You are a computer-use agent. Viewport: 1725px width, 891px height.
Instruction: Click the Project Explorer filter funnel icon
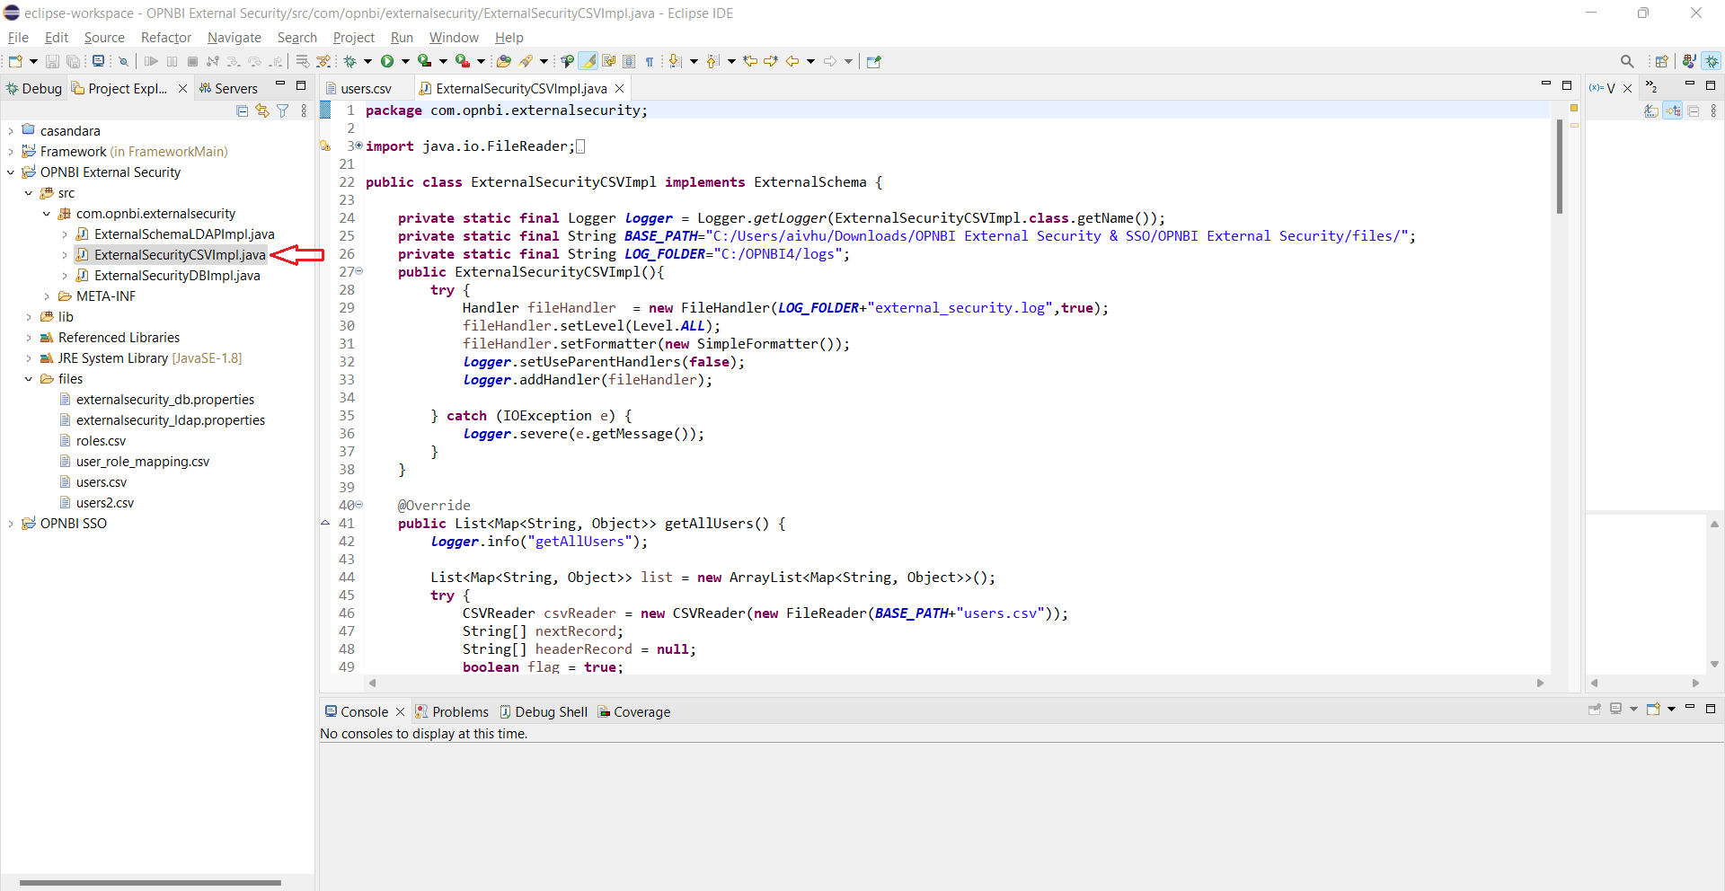283,110
